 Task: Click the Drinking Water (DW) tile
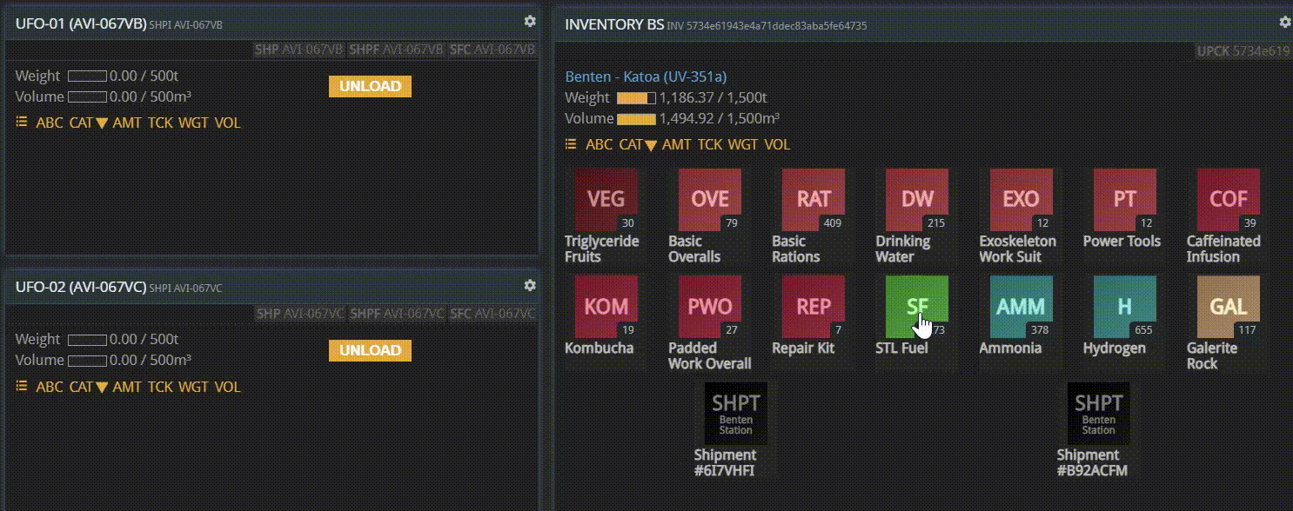click(x=916, y=200)
